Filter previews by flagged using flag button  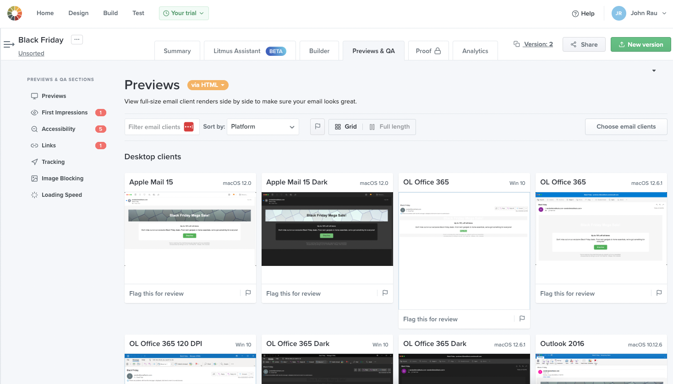pyautogui.click(x=317, y=127)
